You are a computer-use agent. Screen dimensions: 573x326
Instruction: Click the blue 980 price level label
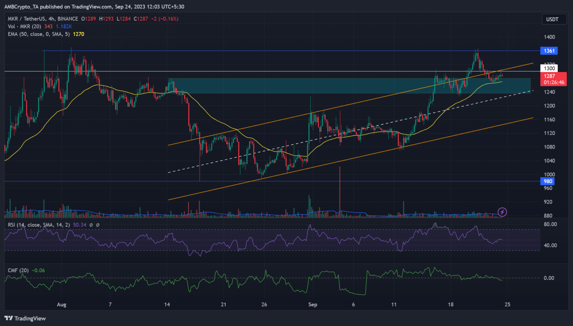coord(548,181)
